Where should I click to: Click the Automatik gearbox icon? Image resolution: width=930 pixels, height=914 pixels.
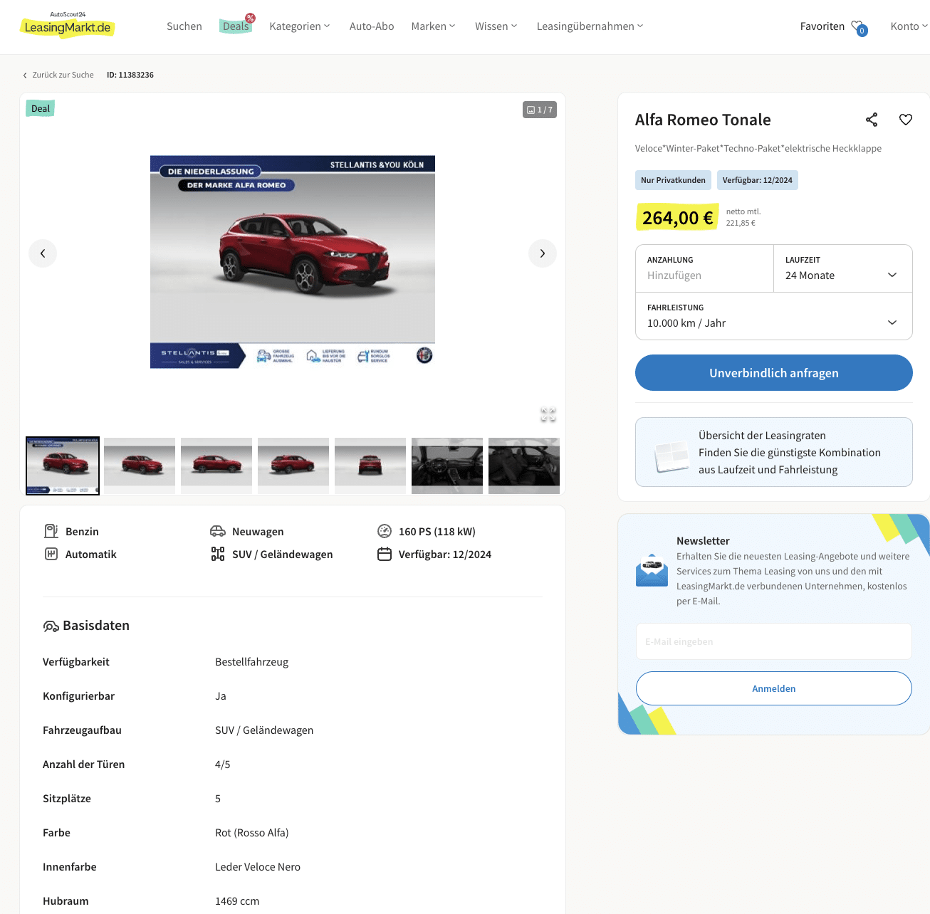coord(51,554)
